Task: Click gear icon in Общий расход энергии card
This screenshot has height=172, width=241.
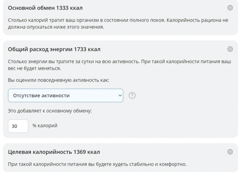Action: (230, 49)
